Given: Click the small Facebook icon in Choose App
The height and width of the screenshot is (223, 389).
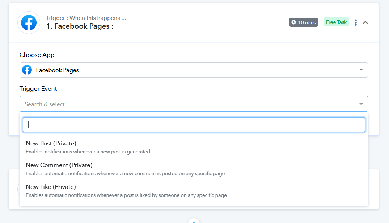Looking at the screenshot, I should pos(27,70).
